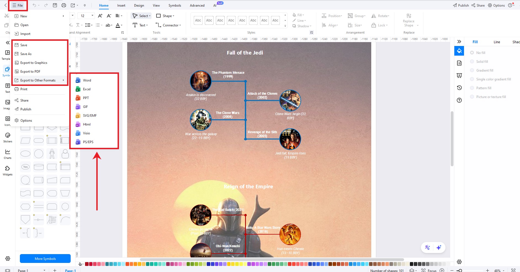Adjust the zoom slider in status bar
520x272 pixels.
point(460,271)
